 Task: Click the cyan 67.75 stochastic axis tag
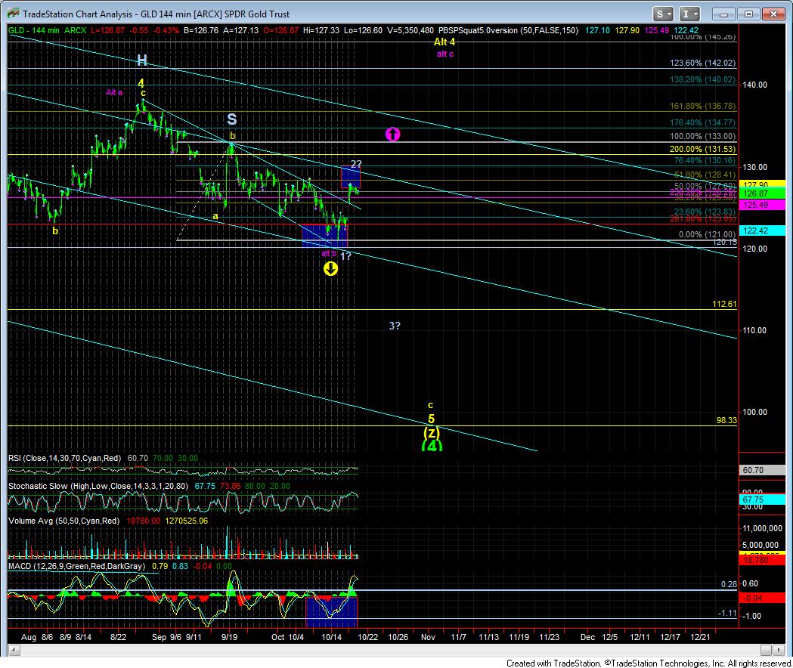click(x=762, y=499)
